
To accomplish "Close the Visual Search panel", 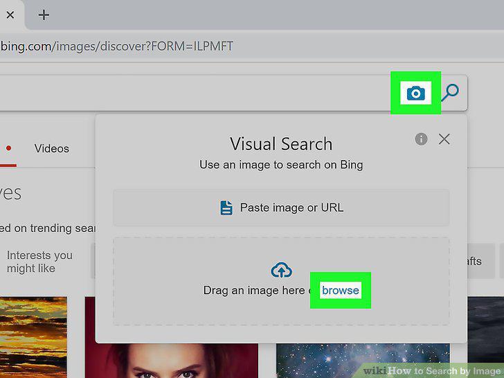I will click(444, 139).
